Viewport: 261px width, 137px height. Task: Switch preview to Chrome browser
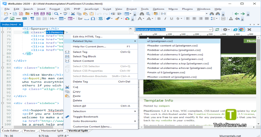pos(241,30)
